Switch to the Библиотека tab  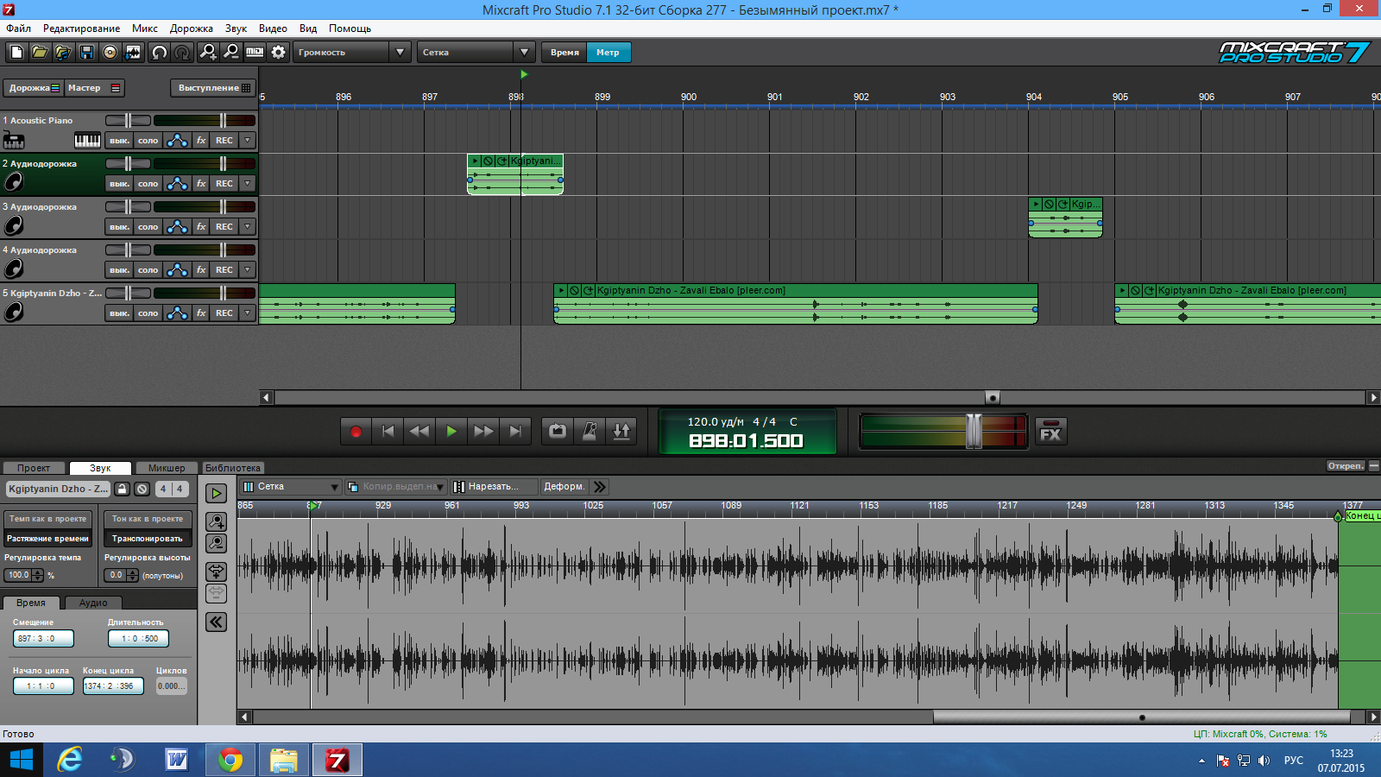[233, 468]
